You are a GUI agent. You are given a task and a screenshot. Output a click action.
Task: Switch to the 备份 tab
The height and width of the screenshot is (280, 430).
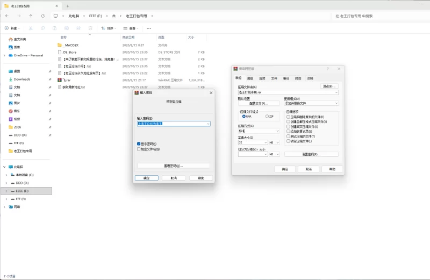(x=286, y=78)
